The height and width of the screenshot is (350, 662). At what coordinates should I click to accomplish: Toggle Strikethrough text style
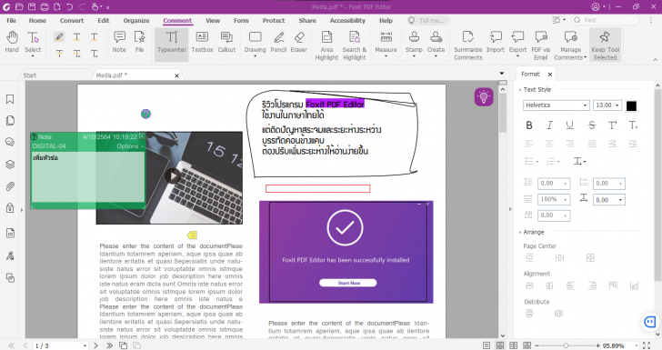point(592,125)
